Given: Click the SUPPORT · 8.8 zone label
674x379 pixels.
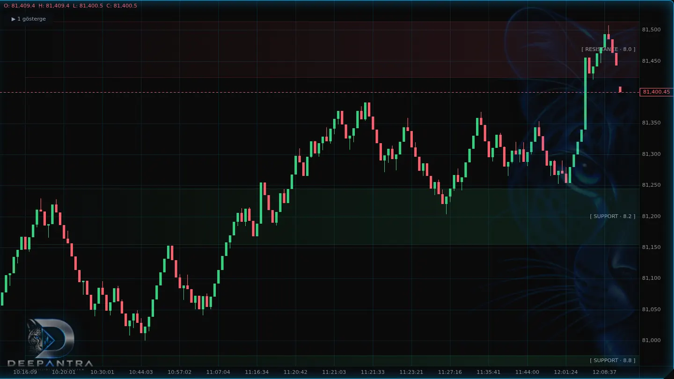Looking at the screenshot, I should point(613,360).
